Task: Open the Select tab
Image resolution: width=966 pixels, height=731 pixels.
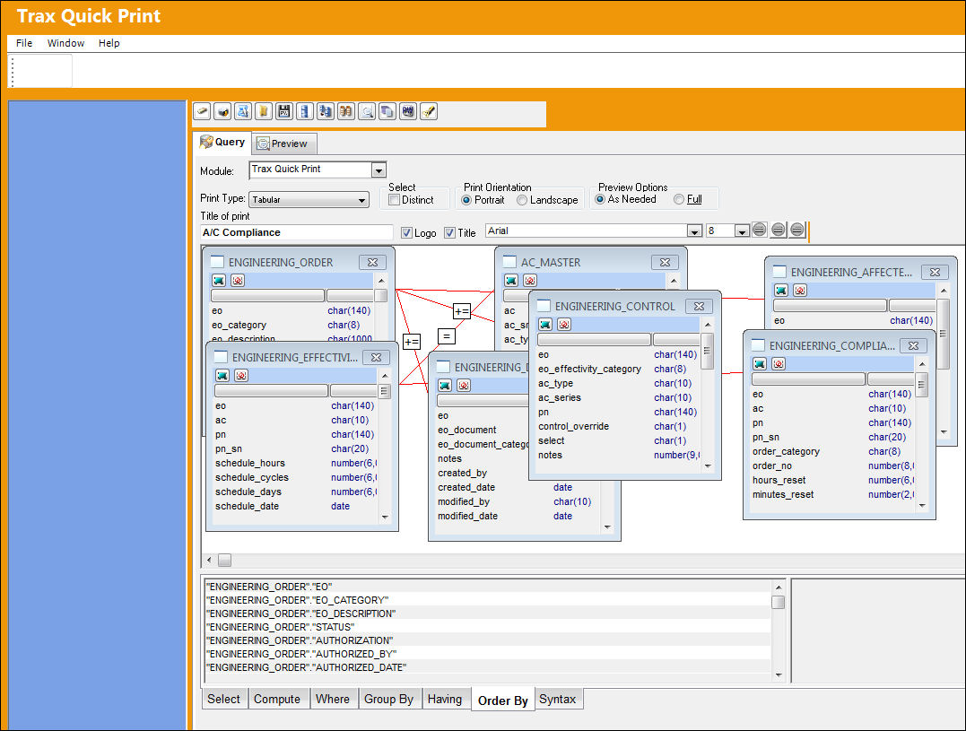Action: tap(223, 699)
